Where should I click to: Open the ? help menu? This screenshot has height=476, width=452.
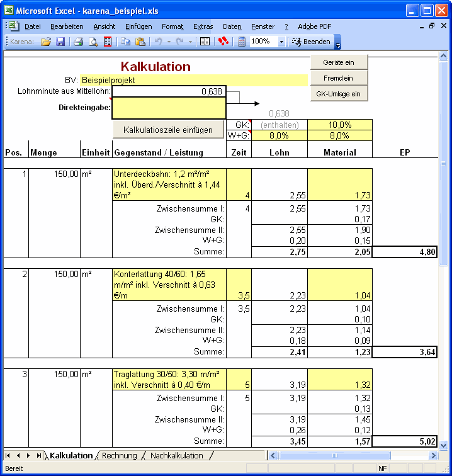point(286,26)
